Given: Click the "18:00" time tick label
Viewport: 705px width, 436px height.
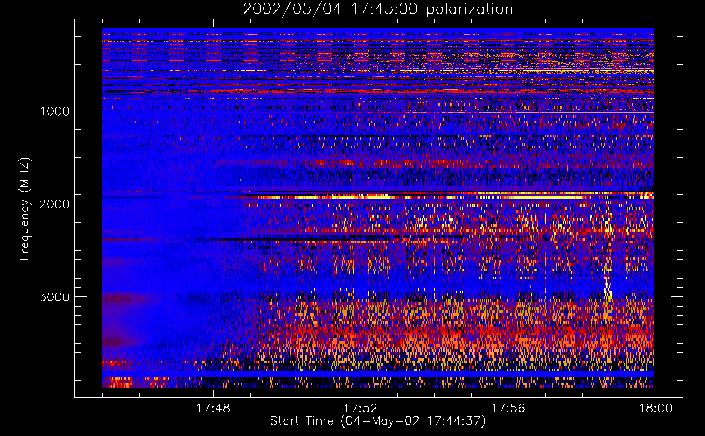Looking at the screenshot, I should pos(656,409).
